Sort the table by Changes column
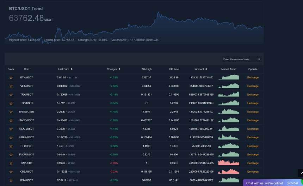Image resolution: width=303 pixels, height=186 pixels. coord(119,69)
